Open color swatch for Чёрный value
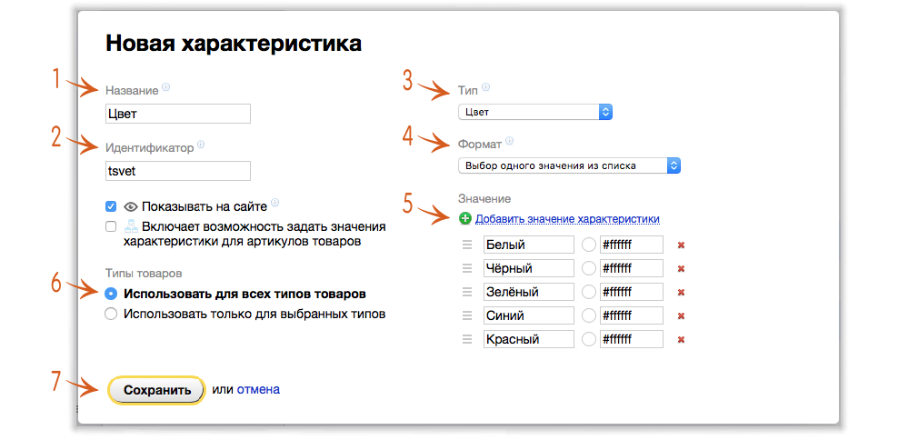 click(x=589, y=268)
